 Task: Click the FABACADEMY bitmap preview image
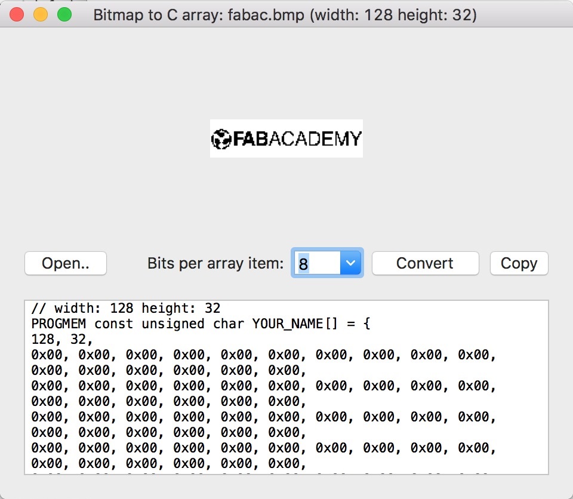[x=286, y=138]
